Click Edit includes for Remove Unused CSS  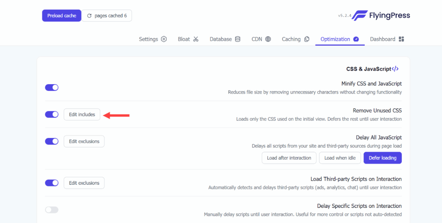[82, 114]
